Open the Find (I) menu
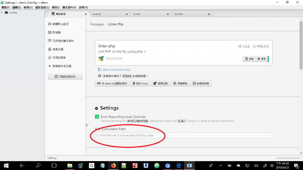The width and height of the screenshot is (303, 170). (56, 7)
